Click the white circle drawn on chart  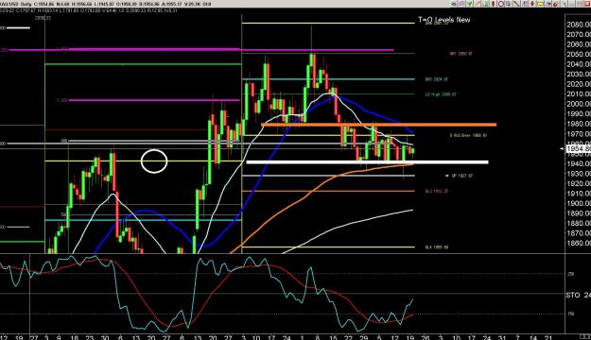pos(154,161)
